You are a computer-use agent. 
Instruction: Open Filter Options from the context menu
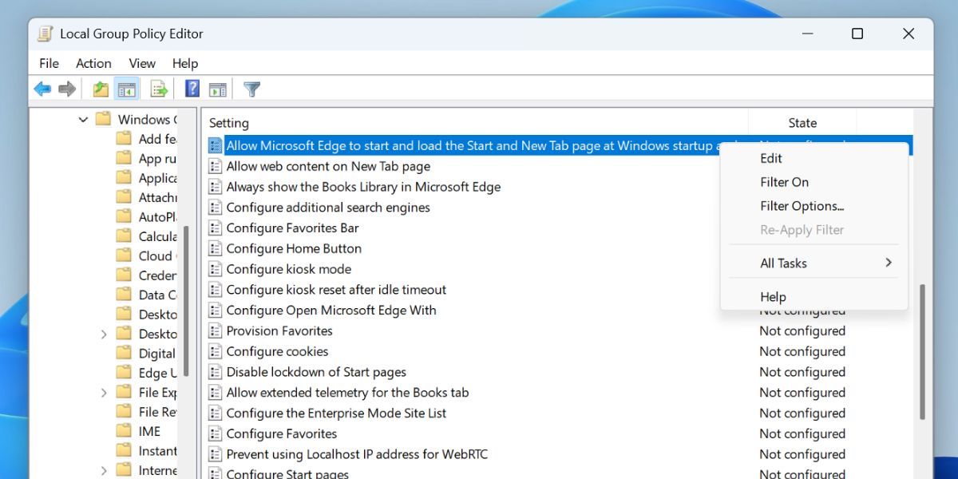click(802, 205)
